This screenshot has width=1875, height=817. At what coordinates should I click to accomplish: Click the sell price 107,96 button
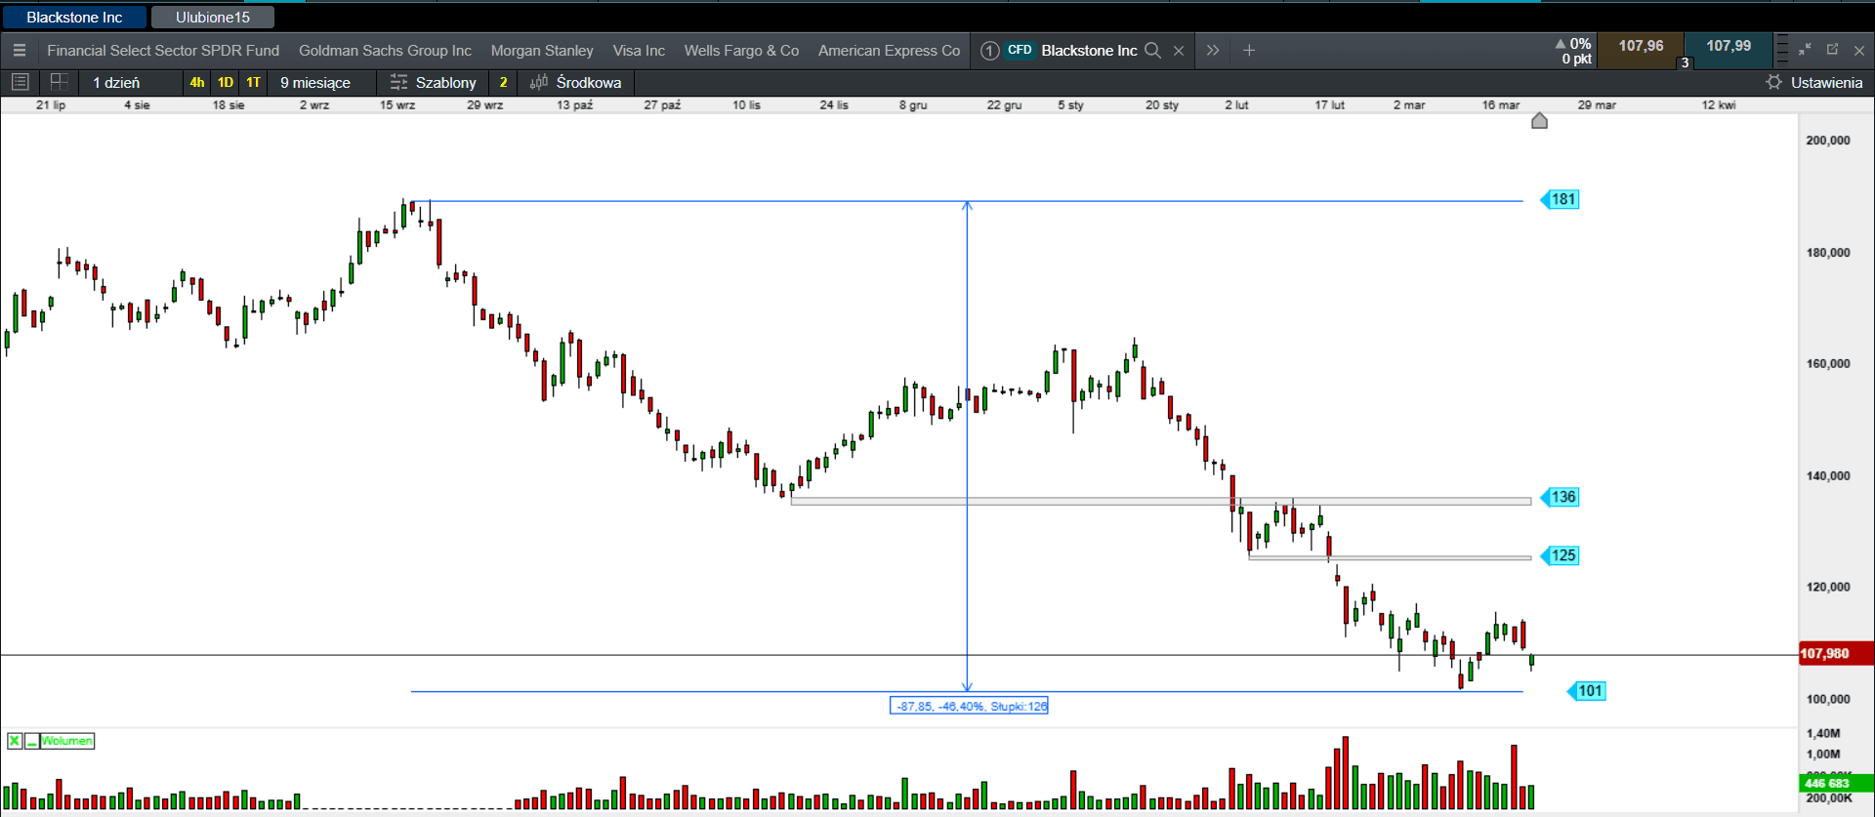coord(1641,47)
